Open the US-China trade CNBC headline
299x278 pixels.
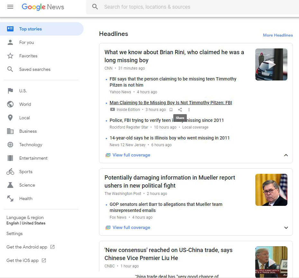point(168,254)
